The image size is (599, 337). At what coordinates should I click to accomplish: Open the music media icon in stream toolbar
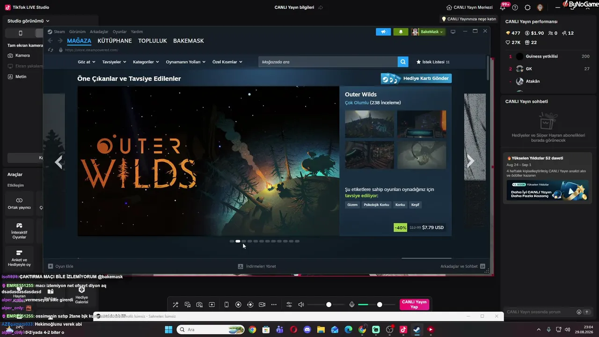tap(188, 305)
